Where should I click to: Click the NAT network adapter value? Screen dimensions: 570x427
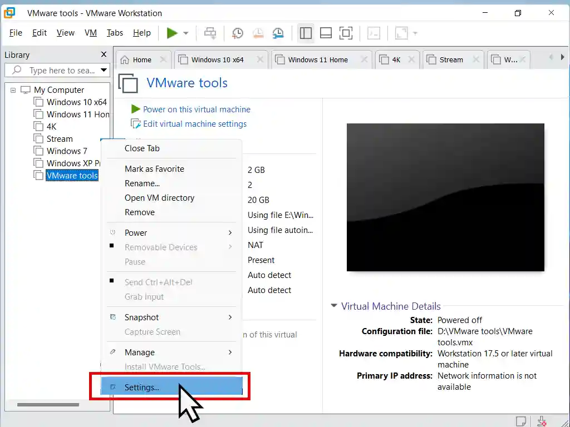[x=255, y=245]
